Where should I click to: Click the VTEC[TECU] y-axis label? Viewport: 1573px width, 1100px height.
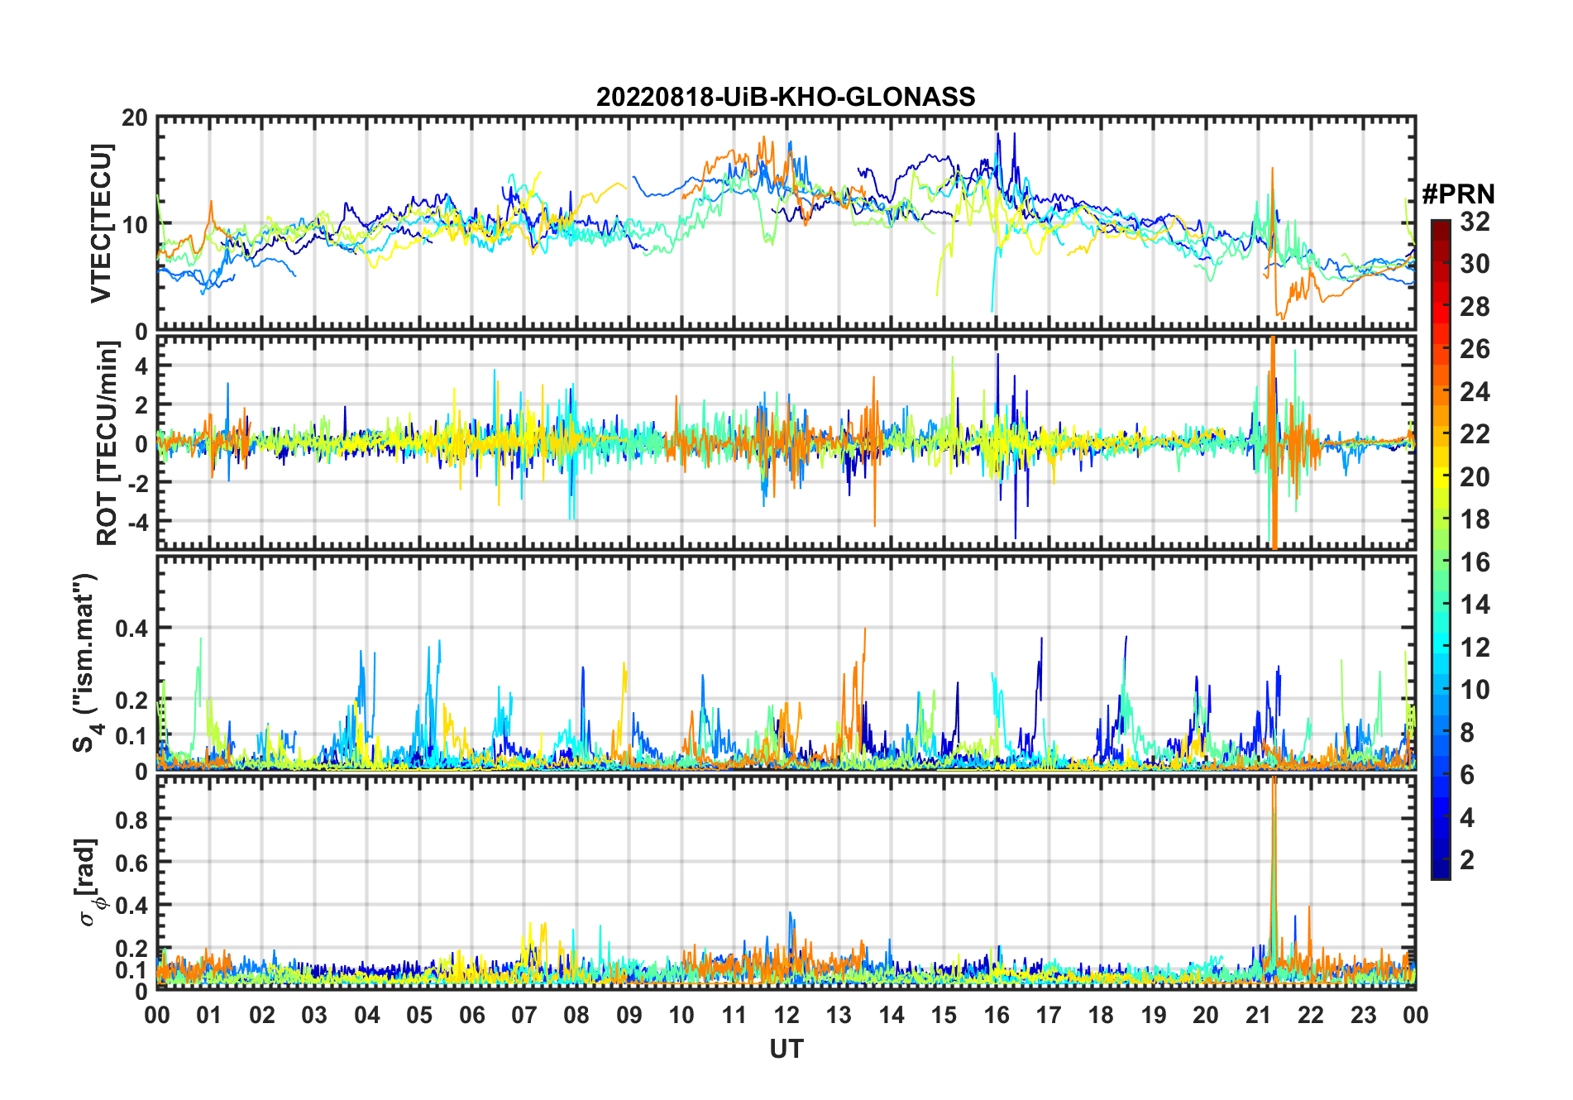point(102,222)
